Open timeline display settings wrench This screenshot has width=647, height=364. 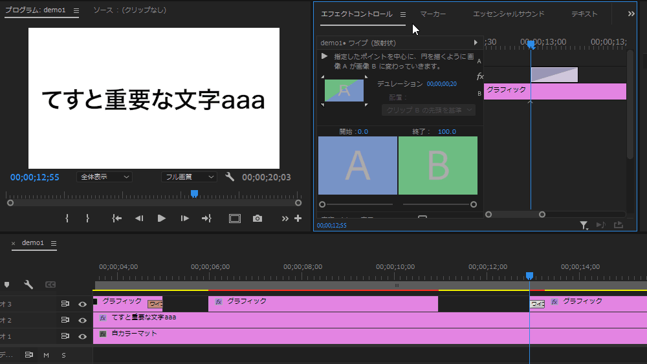coord(28,284)
